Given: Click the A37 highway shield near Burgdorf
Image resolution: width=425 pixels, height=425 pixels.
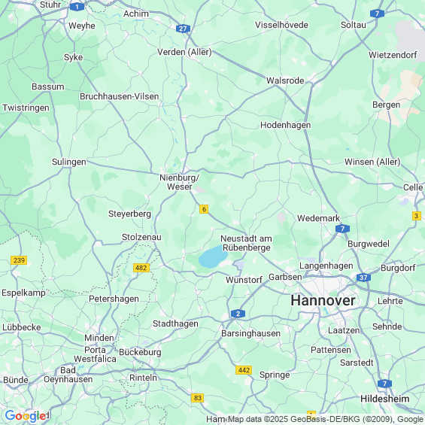Looking at the screenshot, I should pyautogui.click(x=363, y=278).
